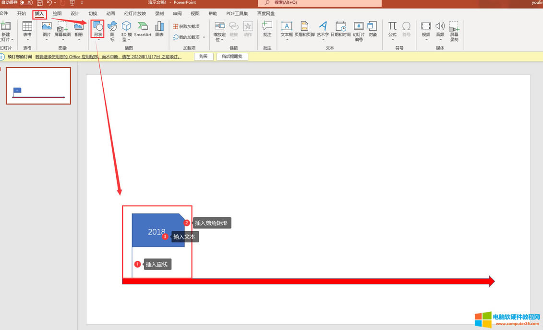Insert a SmartArt graphic

(143, 29)
